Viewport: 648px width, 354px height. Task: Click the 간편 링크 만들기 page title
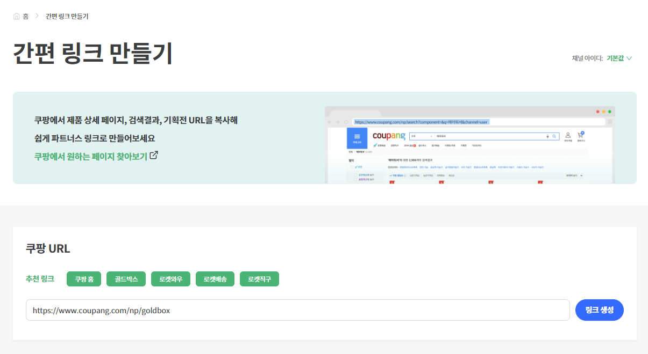coord(92,53)
